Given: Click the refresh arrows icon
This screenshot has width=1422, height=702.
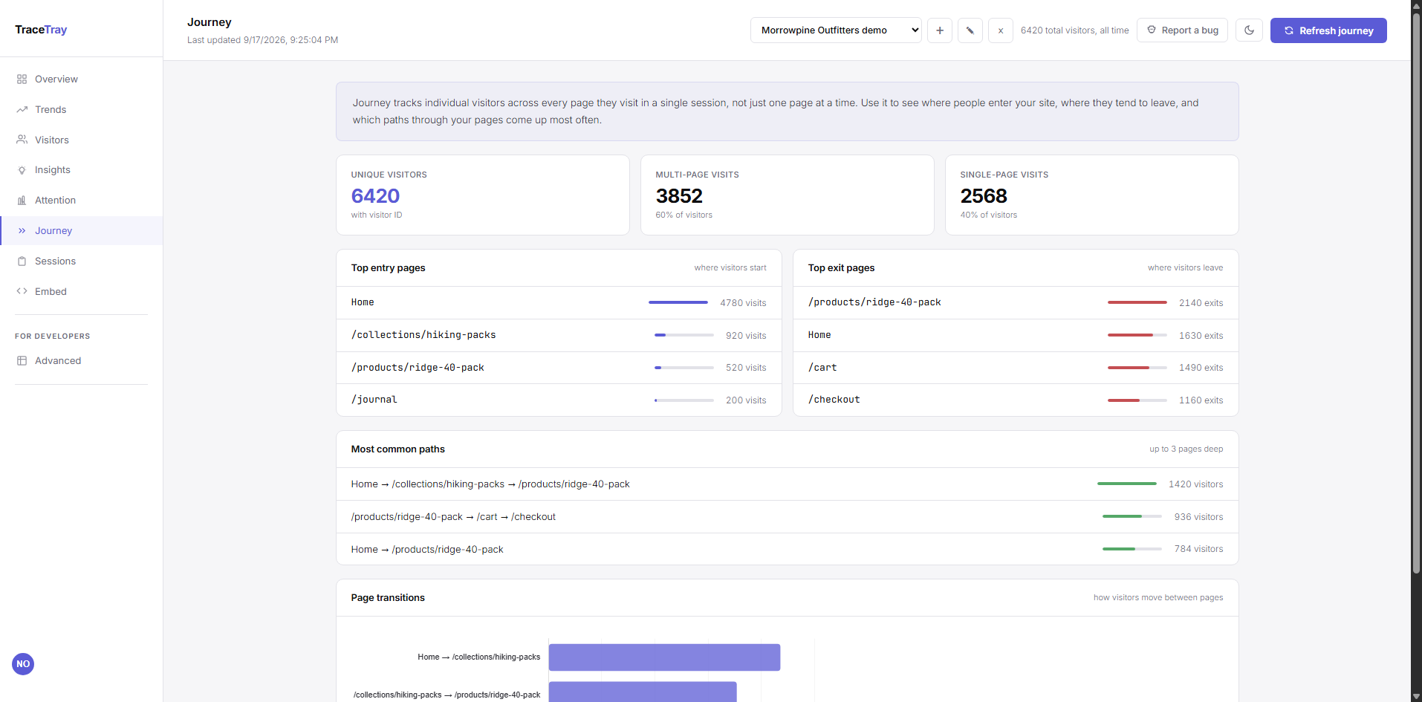Looking at the screenshot, I should (x=1289, y=30).
